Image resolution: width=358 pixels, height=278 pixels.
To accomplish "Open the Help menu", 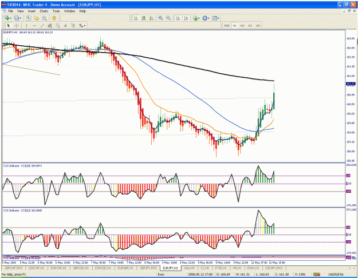I will click(x=82, y=11).
